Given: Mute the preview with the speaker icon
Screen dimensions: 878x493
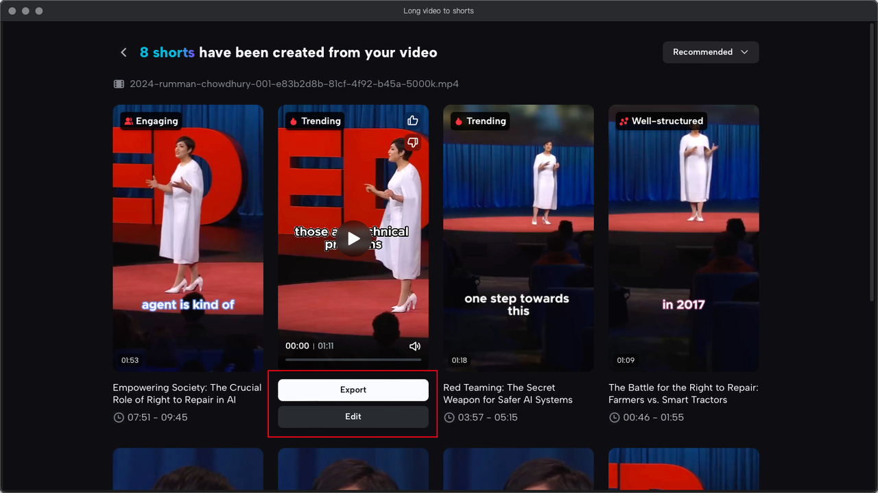Looking at the screenshot, I should (x=414, y=346).
